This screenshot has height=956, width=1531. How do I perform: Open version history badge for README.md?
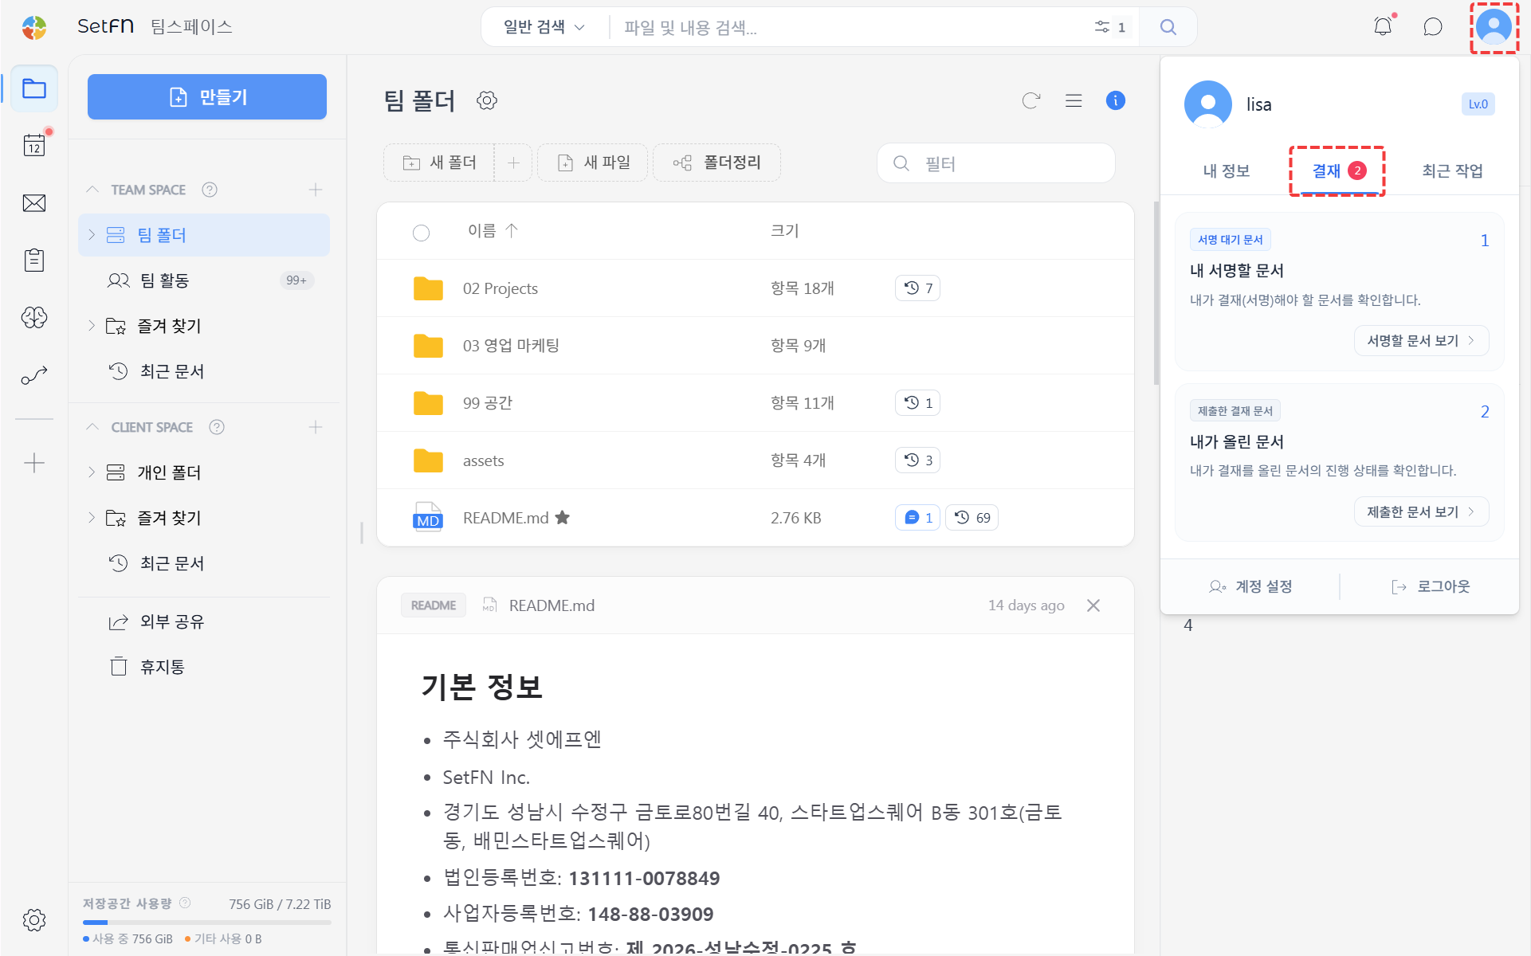point(972,518)
